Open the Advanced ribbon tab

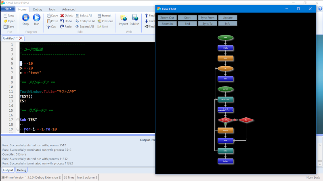(69, 9)
